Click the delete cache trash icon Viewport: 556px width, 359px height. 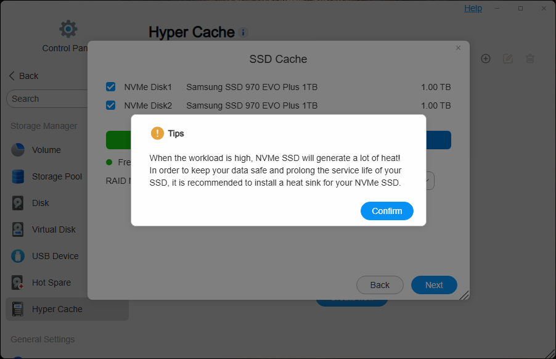[x=530, y=59]
